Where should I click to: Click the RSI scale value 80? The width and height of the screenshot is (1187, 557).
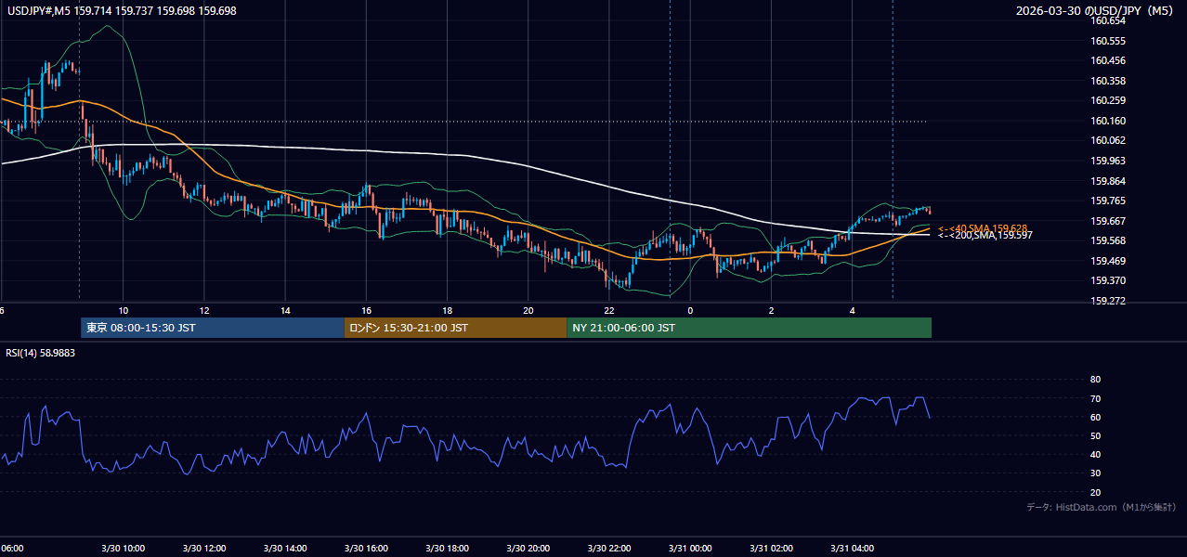(x=1095, y=380)
